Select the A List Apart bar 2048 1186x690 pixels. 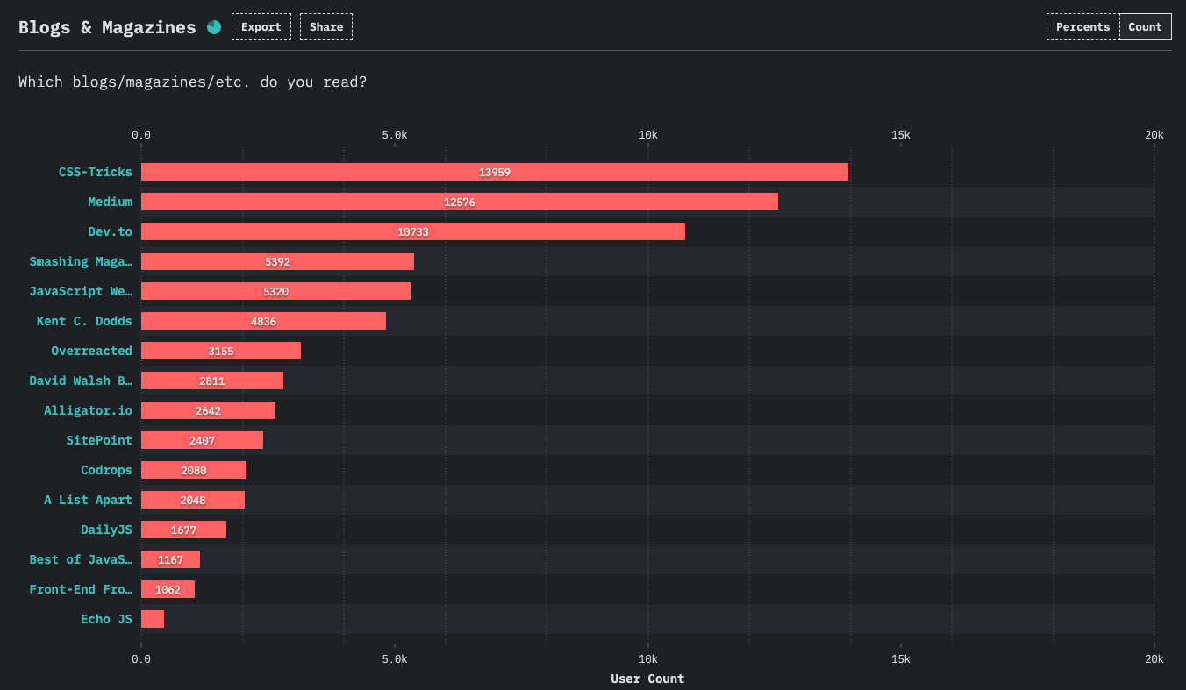pyautogui.click(x=193, y=500)
